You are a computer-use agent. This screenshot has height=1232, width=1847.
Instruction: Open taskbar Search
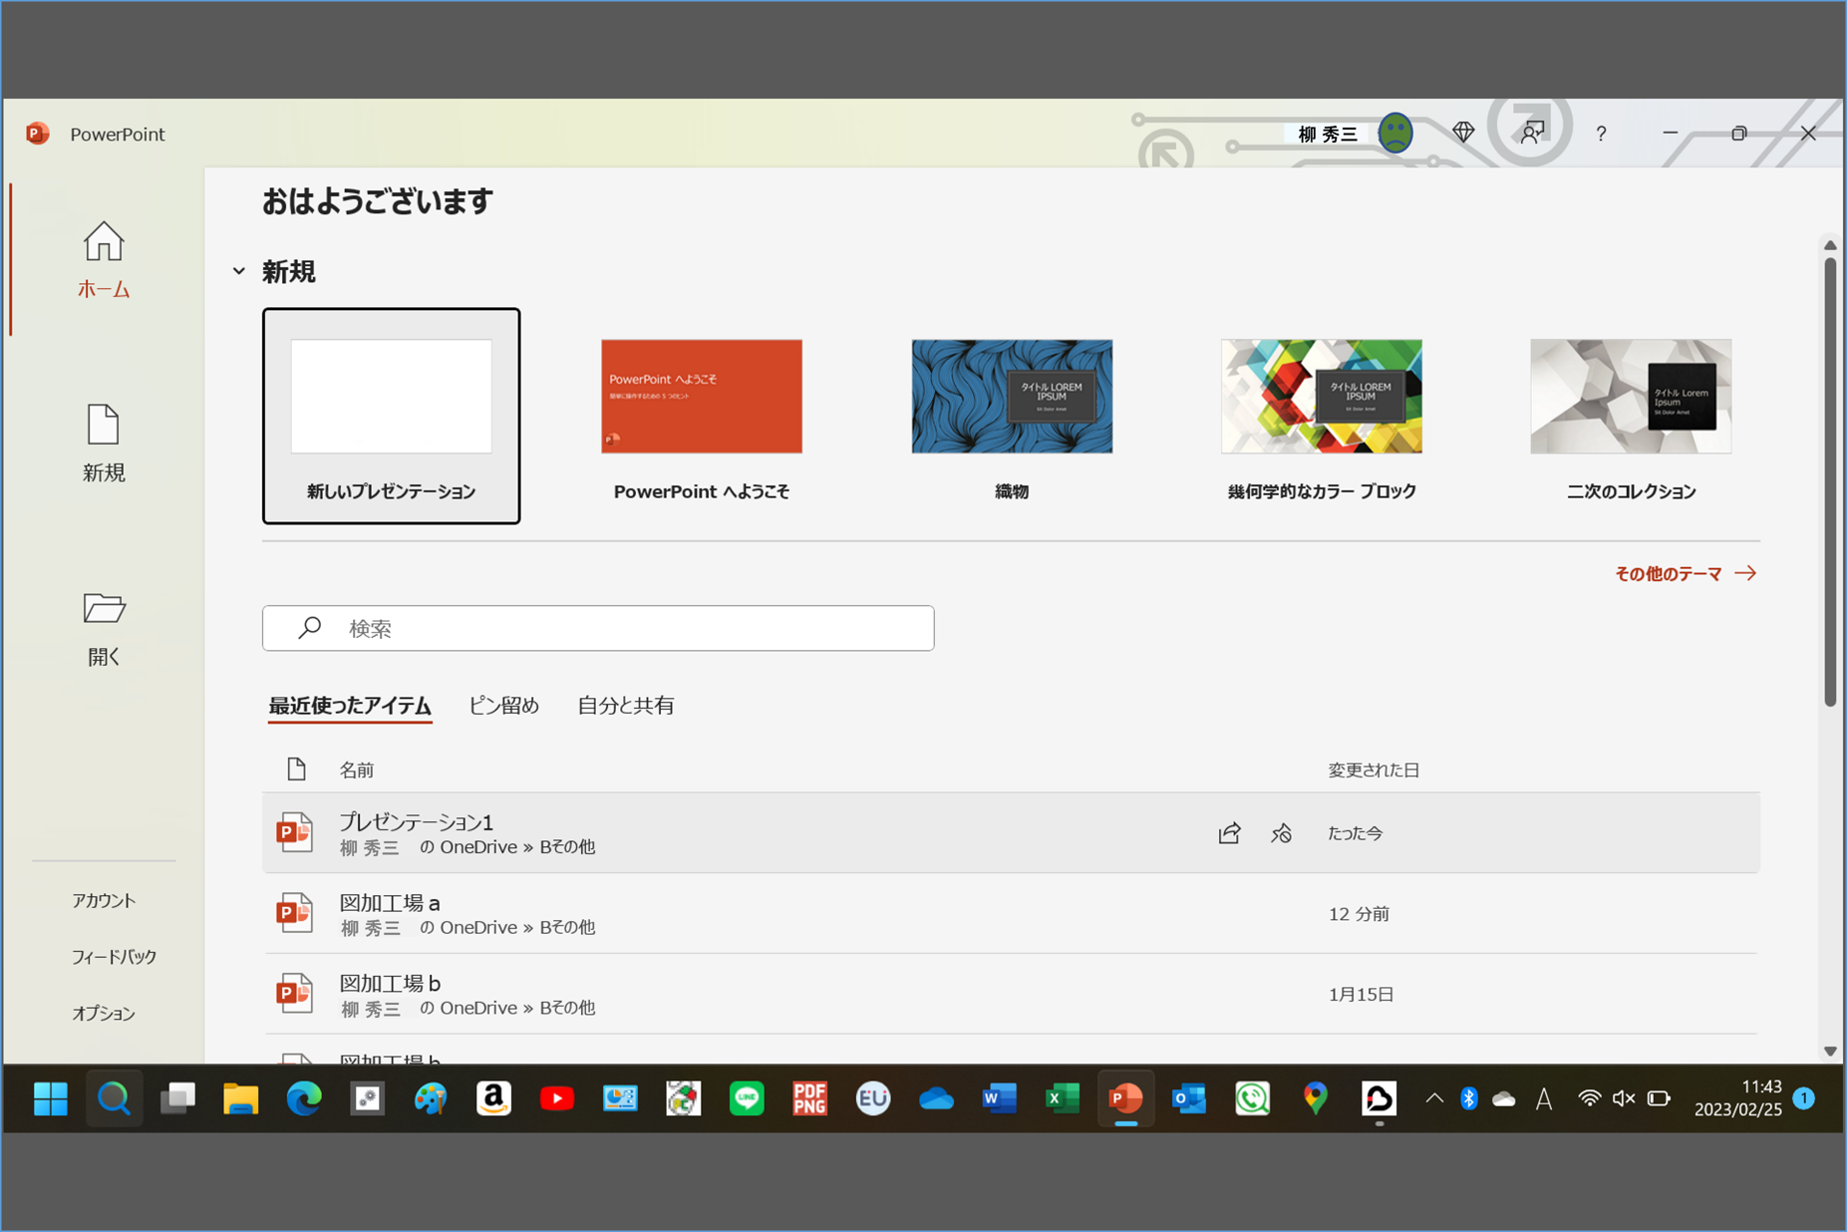(114, 1098)
